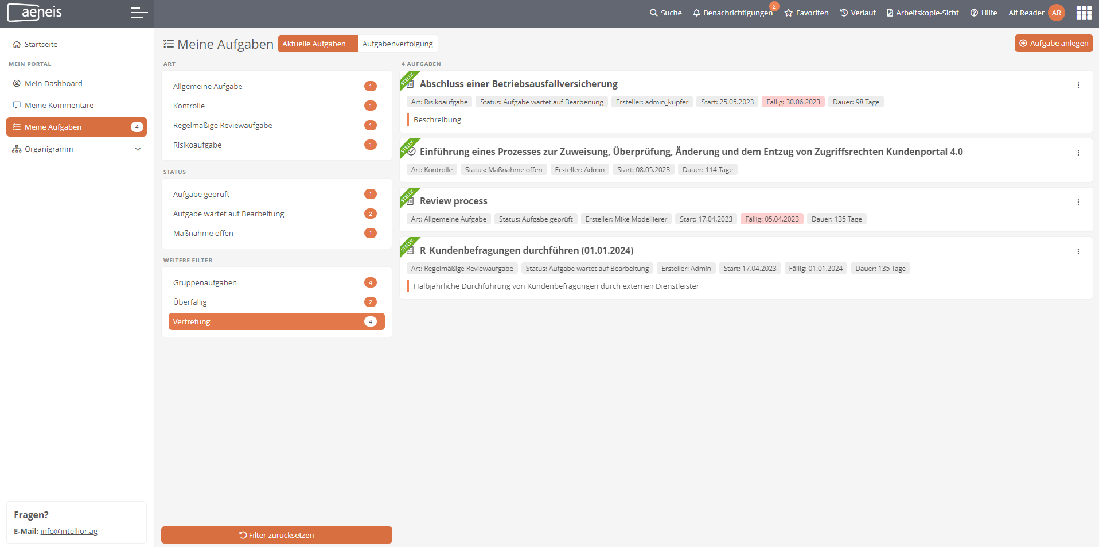Click the check icon of Einführung eines Prozesses task
1099x547 pixels.
point(411,152)
